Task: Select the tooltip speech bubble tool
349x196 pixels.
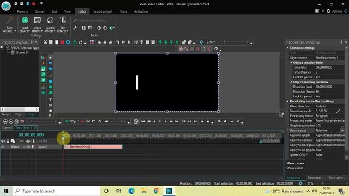Action: click(51, 111)
